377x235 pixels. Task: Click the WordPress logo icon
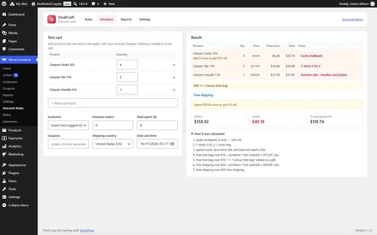coord(4,4)
